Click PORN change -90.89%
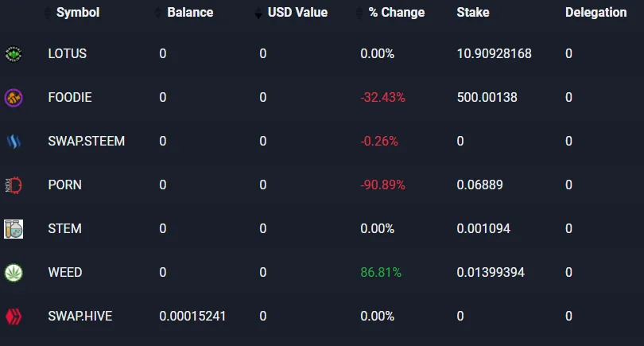Viewport: 644px width, 346px height. tap(382, 185)
